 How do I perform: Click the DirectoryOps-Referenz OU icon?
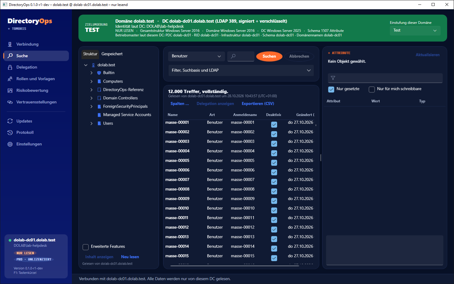click(x=99, y=90)
